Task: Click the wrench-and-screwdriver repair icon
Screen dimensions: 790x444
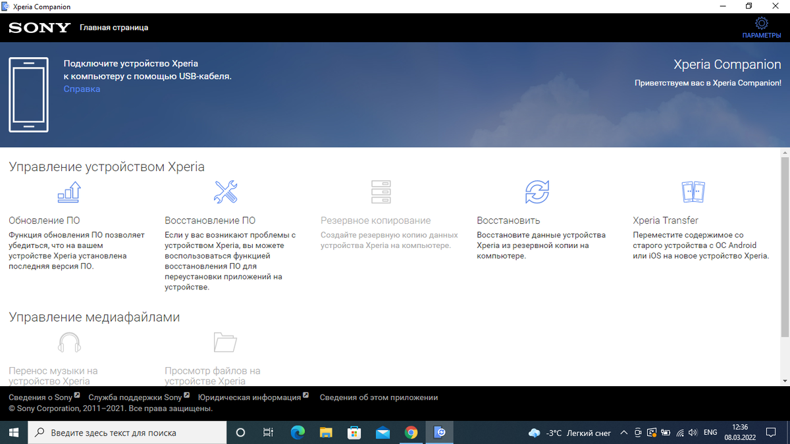Action: coord(226,192)
